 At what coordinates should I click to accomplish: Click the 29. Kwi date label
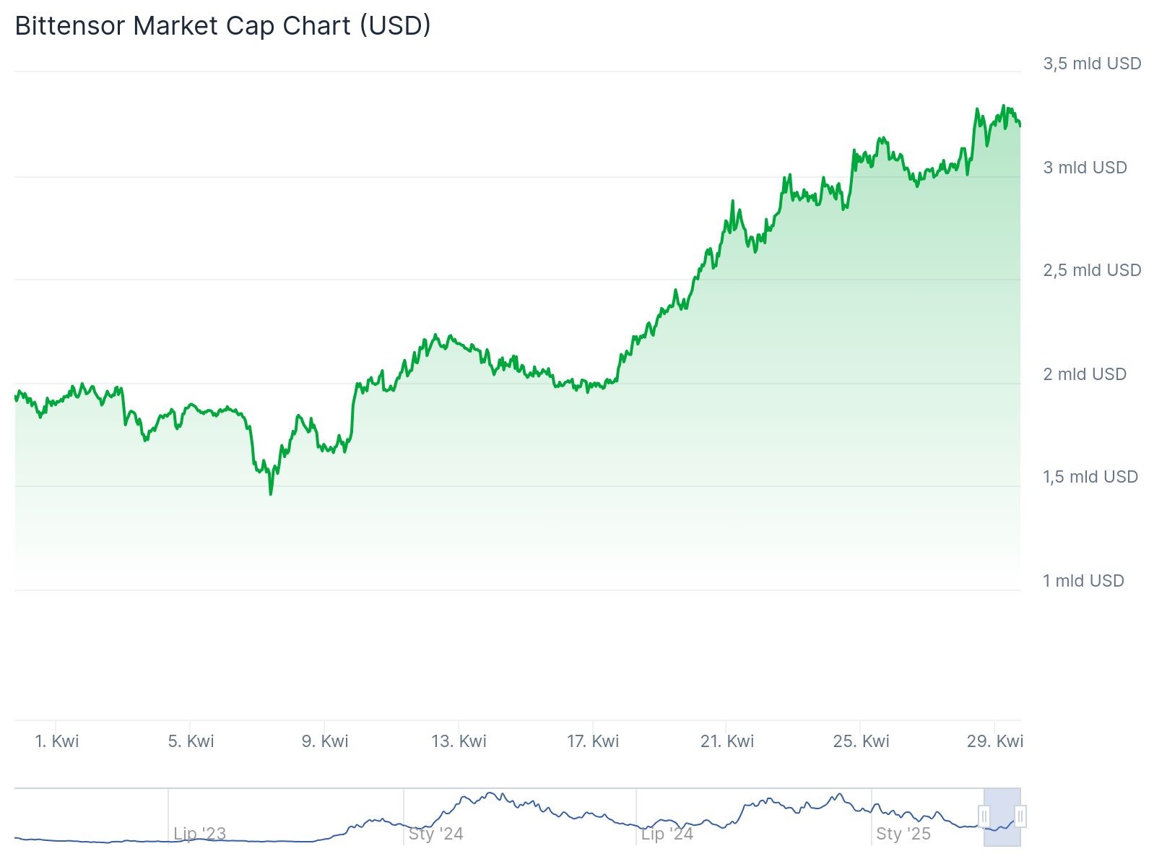pyautogui.click(x=995, y=741)
